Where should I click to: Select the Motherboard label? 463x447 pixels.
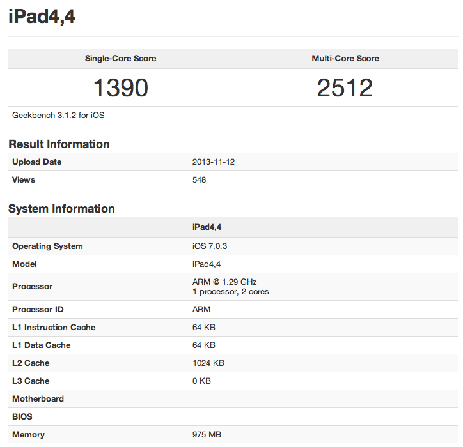coord(38,399)
